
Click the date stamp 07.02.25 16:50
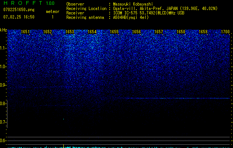(19, 17)
